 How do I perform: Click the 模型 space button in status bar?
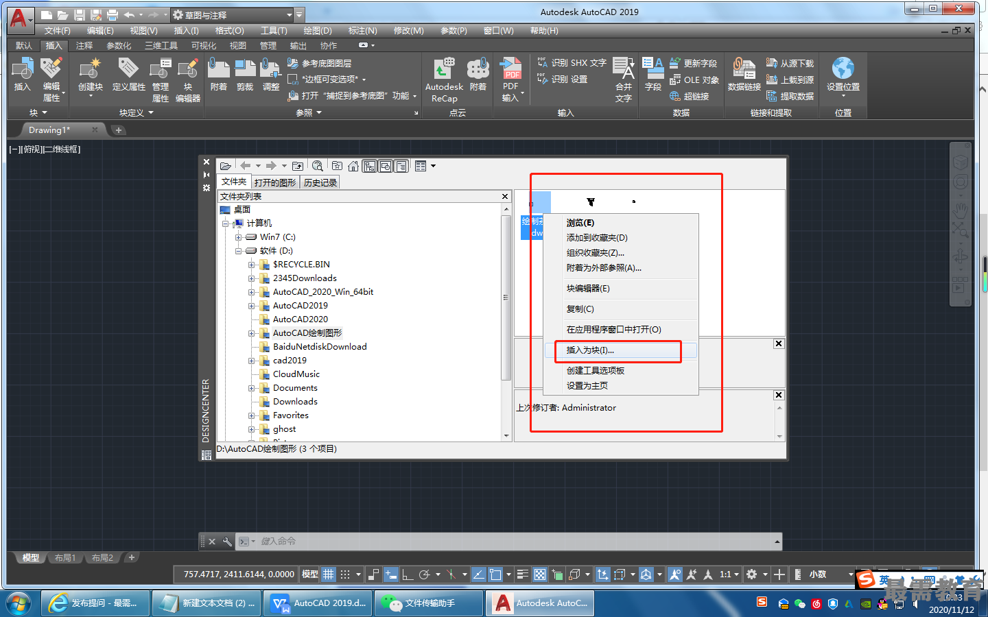click(x=309, y=574)
